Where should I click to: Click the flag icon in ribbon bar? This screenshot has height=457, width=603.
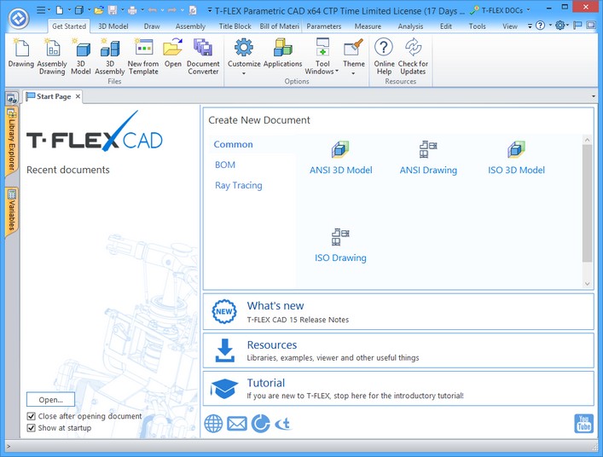[x=577, y=26]
